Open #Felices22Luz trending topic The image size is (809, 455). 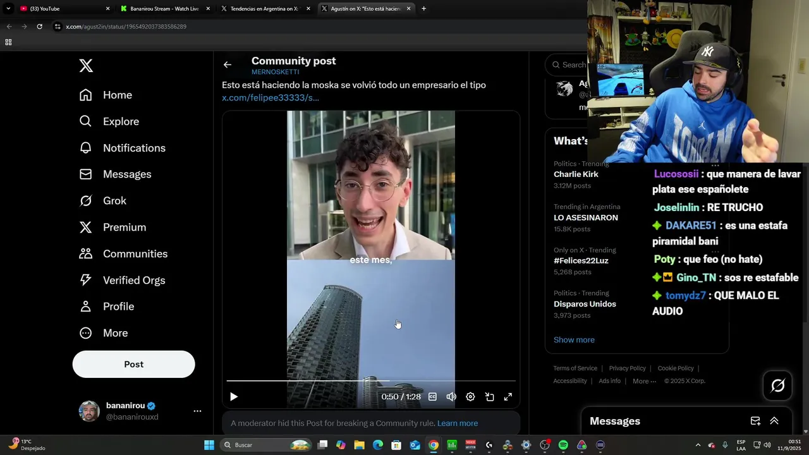pos(581,260)
